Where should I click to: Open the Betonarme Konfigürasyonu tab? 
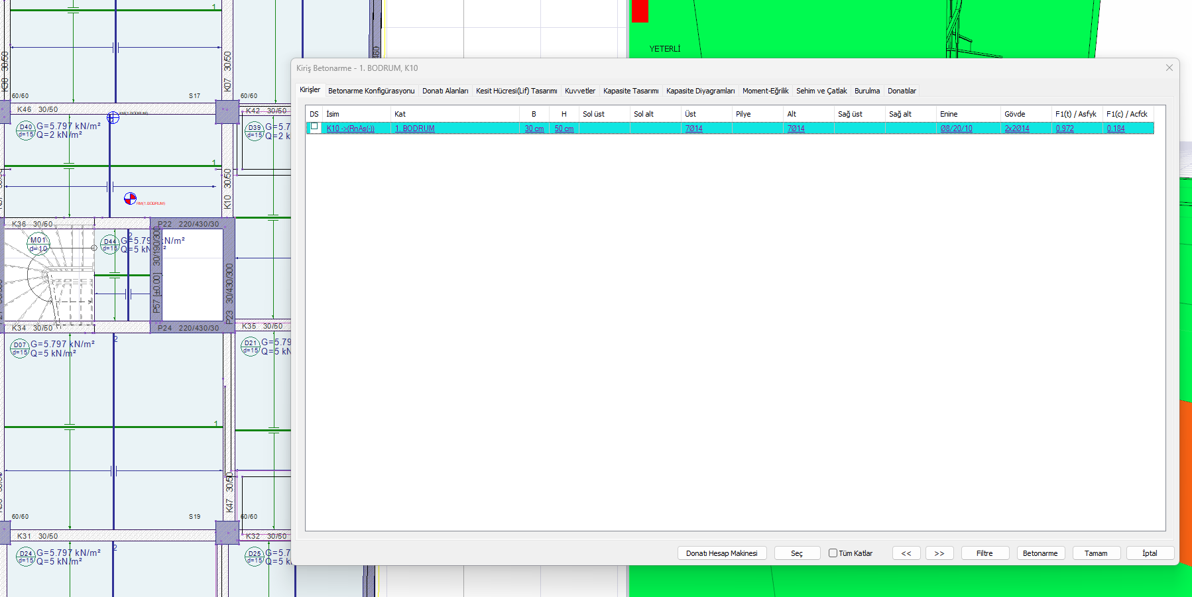click(371, 91)
